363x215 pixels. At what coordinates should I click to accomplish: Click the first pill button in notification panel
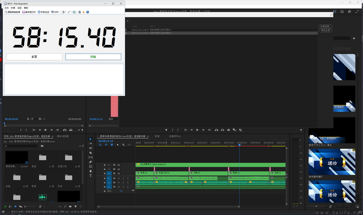click(325, 27)
